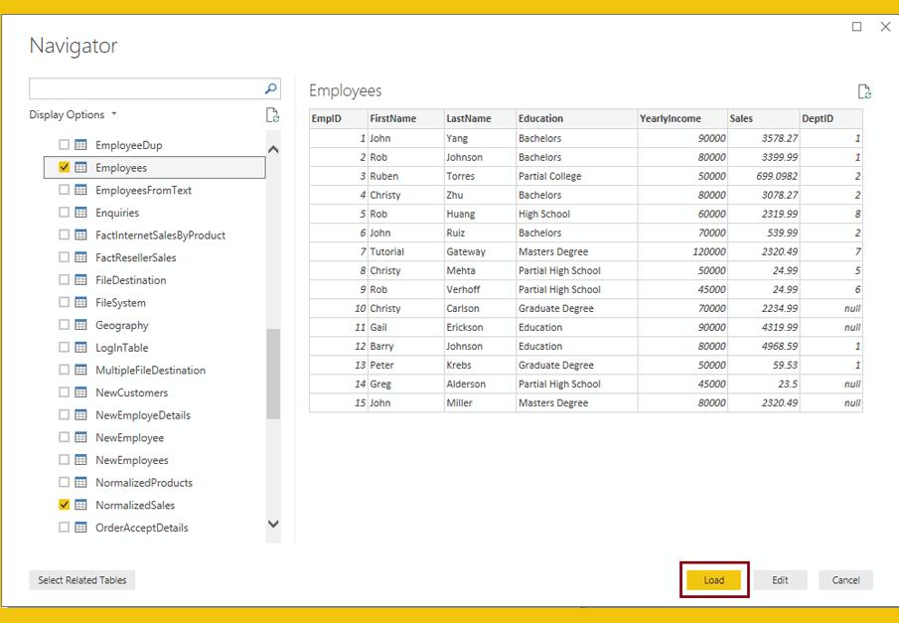Click the 4968.59 sales cell
The width and height of the screenshot is (899, 623).
pos(764,347)
